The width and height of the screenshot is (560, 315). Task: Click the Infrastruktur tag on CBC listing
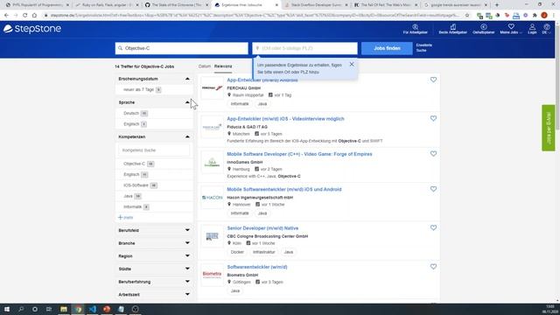264,252
